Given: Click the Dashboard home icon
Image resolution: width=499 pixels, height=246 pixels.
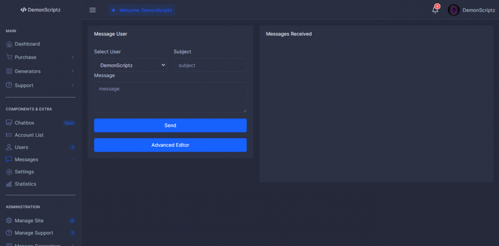Looking at the screenshot, I should point(9,44).
